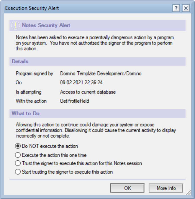
Task: Click the Details section header
Action: pos(97,62)
